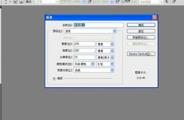Toggle the ignore adjustment layers icon
The height and width of the screenshot is (120, 184).
pyautogui.click(x=167, y=2)
